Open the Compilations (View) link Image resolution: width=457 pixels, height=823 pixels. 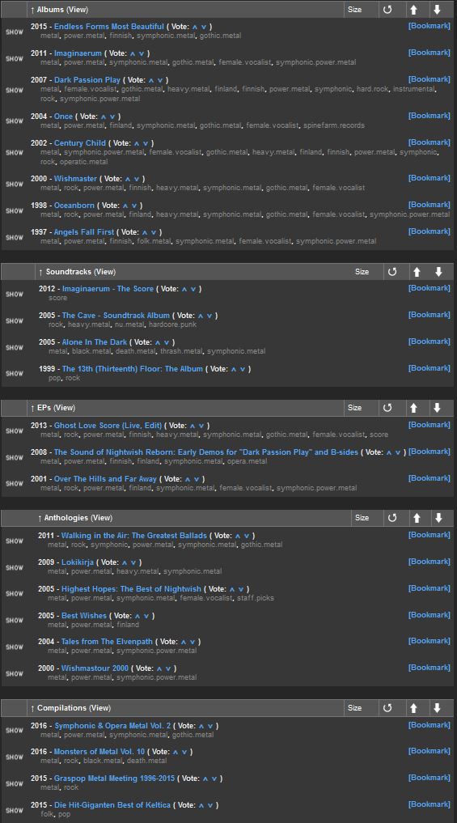pyautogui.click(x=101, y=707)
